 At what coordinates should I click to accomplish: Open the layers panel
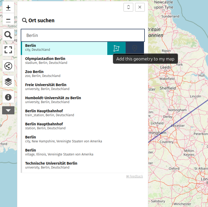(x=8, y=82)
